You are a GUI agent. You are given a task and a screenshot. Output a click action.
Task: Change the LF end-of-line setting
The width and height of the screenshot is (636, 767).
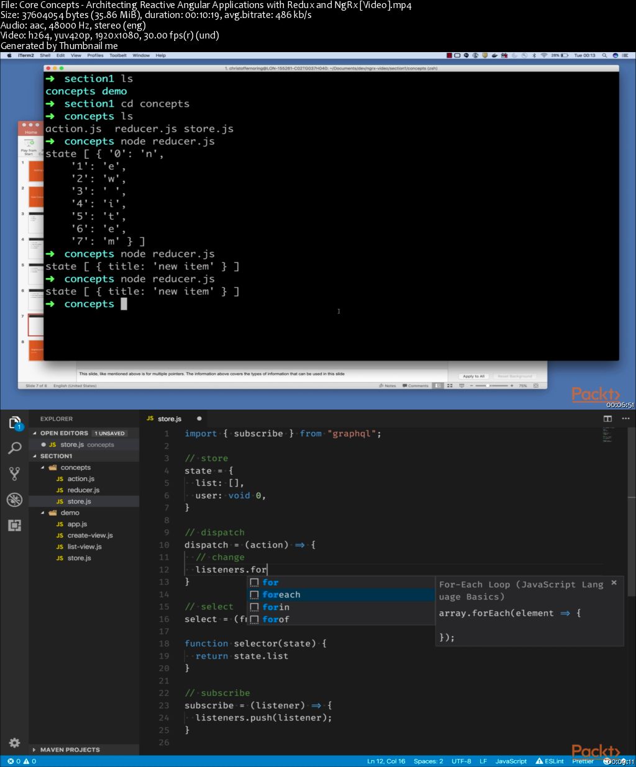483,761
